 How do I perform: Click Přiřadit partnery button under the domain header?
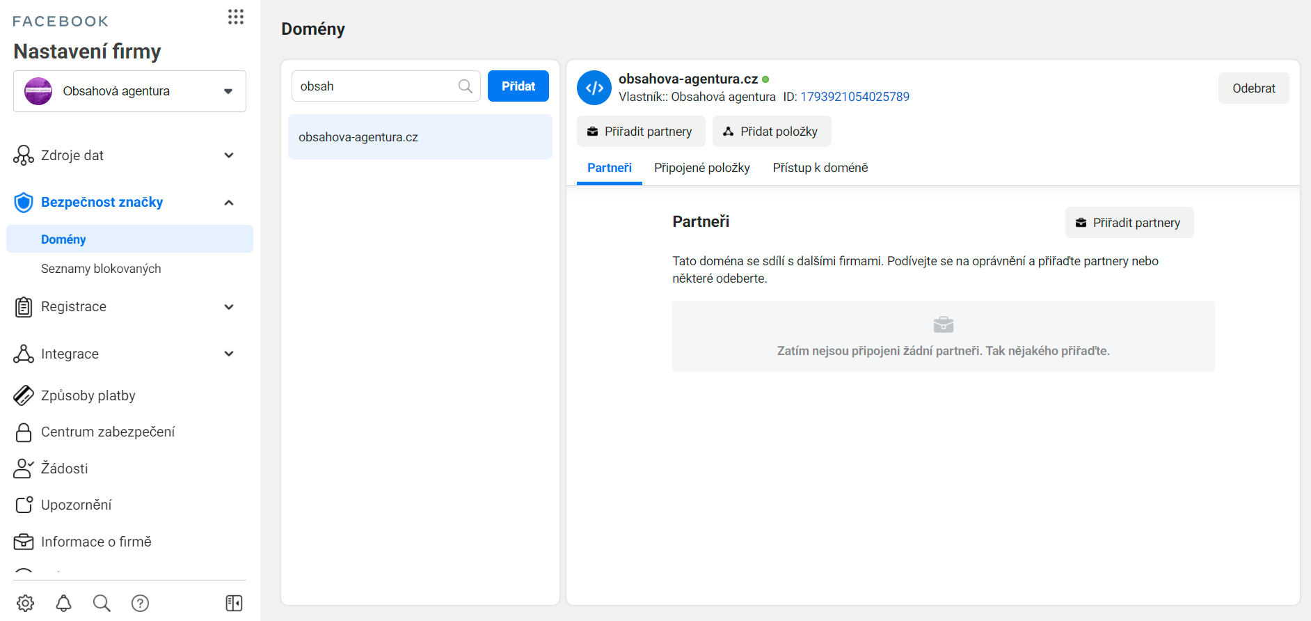click(641, 132)
